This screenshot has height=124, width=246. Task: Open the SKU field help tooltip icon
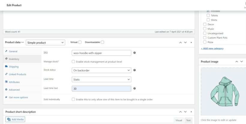pyautogui.click(x=134, y=53)
